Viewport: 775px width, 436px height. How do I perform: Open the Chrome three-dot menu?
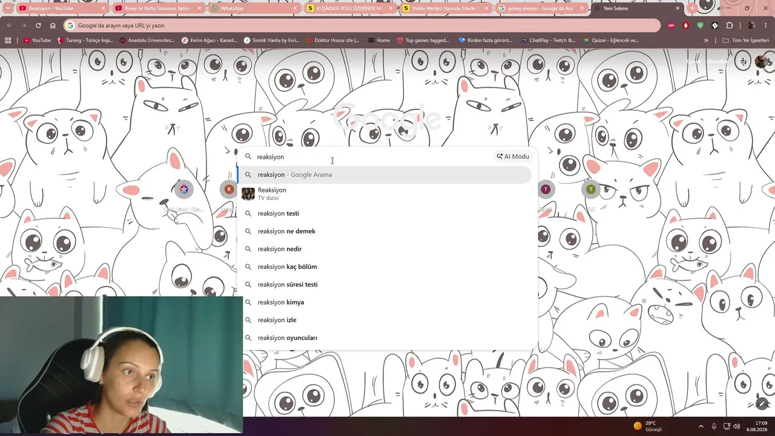click(x=766, y=25)
